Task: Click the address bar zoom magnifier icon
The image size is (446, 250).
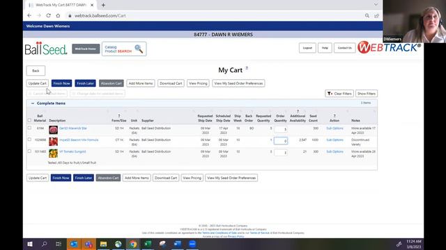Action: 367,15
